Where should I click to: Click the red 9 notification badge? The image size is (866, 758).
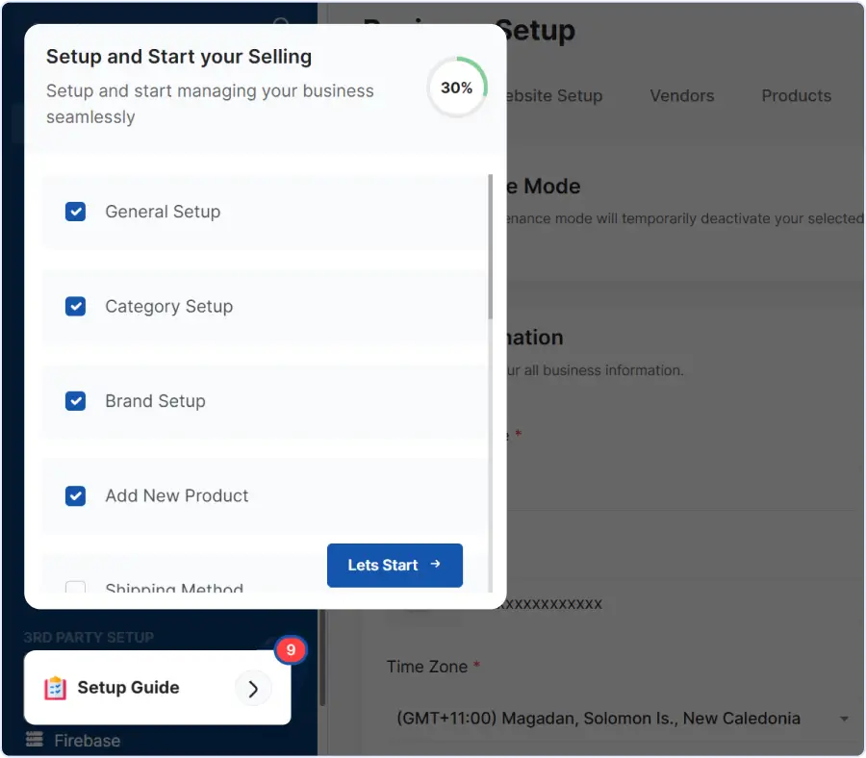tap(291, 650)
